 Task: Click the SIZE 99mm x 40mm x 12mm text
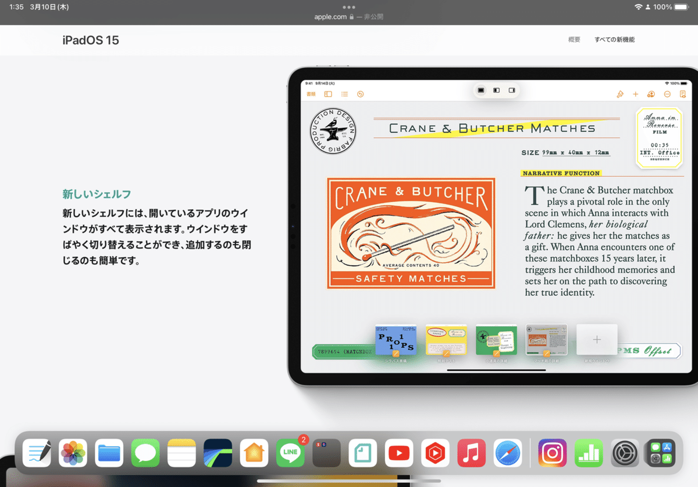[565, 153]
